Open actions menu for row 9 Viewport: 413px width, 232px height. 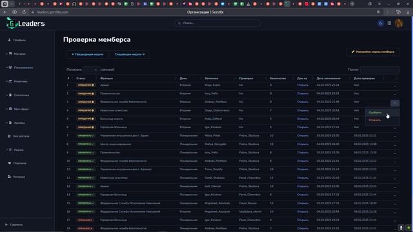coord(394,153)
